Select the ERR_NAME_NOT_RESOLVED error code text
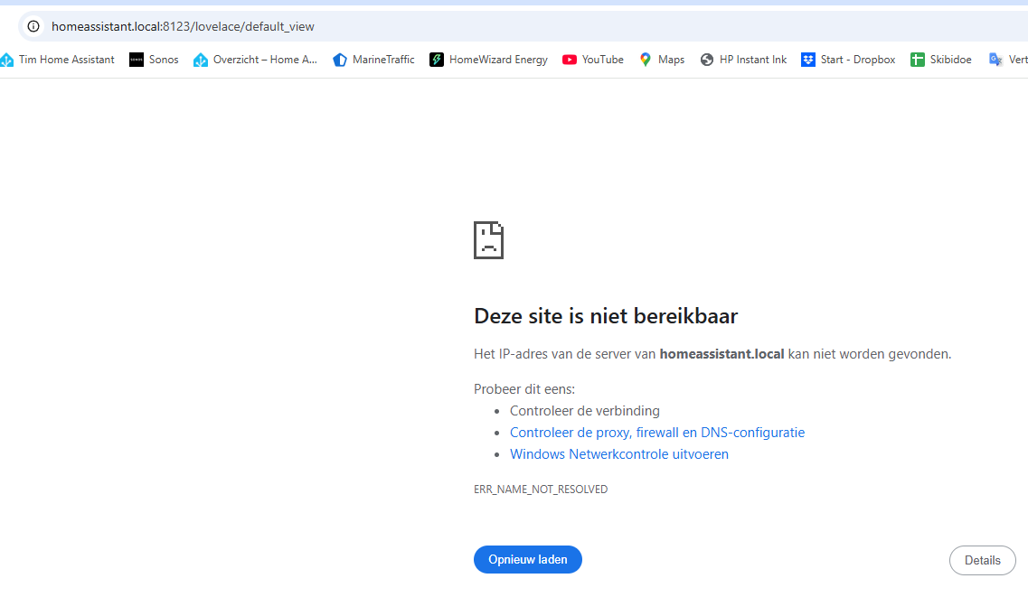Screen dimensions: 1028x597 (541, 490)
